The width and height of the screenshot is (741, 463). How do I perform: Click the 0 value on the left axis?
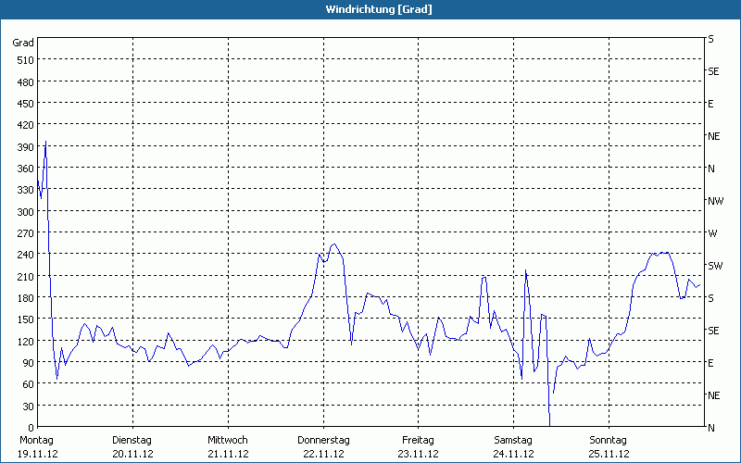(31, 428)
